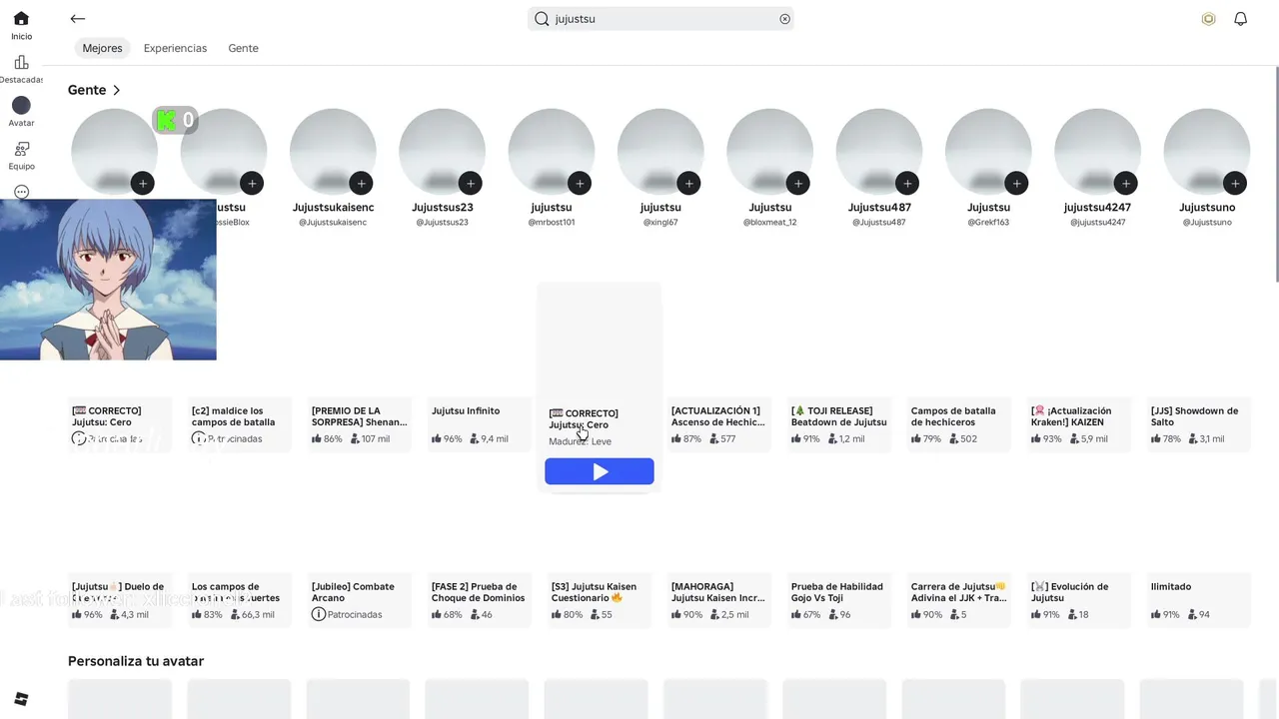Add friend @mrbost101 with plus icon
Screen dimensions: 1279x719
point(579,183)
